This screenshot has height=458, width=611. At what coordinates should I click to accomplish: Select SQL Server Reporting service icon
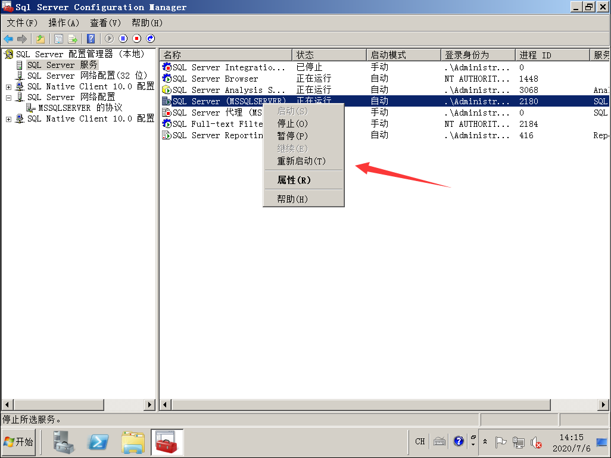[167, 135]
